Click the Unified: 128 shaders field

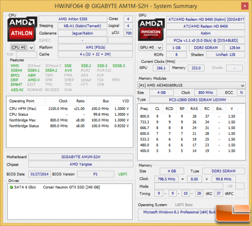click(225, 55)
